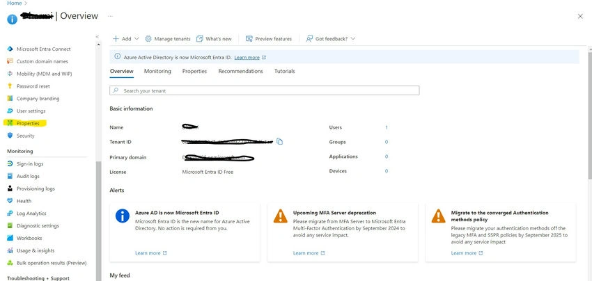Click the Mobility (MDM and WIP) icon
Screen dimensions: 592x281
[x=10, y=74]
